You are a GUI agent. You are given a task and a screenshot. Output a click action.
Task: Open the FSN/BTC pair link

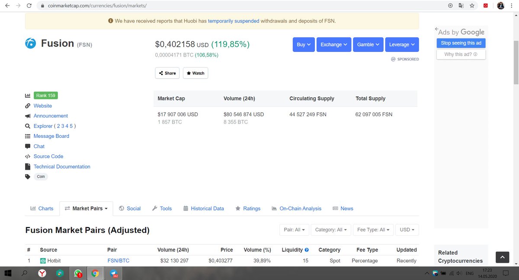pos(119,261)
